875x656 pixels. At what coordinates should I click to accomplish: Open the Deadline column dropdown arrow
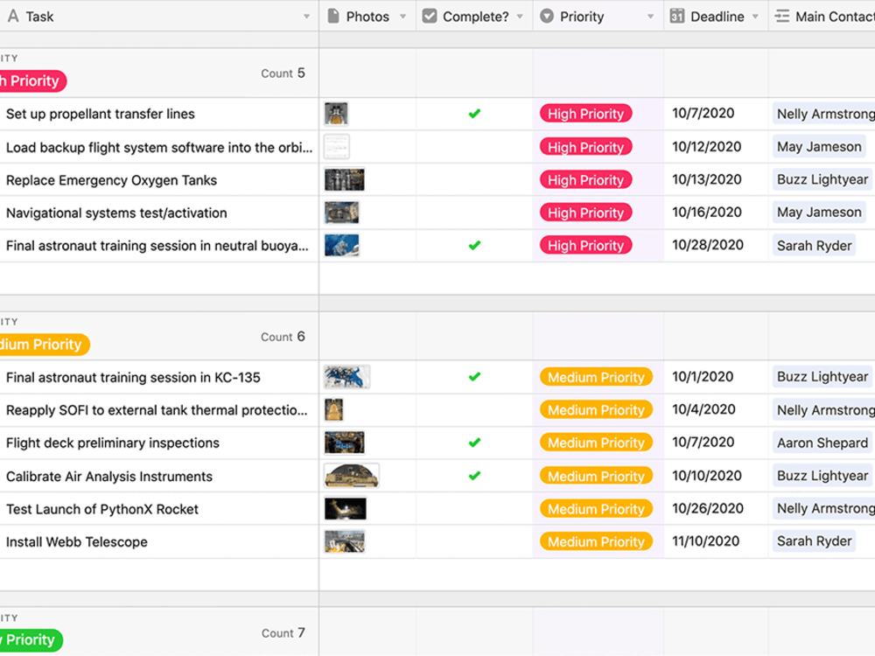coord(755,17)
